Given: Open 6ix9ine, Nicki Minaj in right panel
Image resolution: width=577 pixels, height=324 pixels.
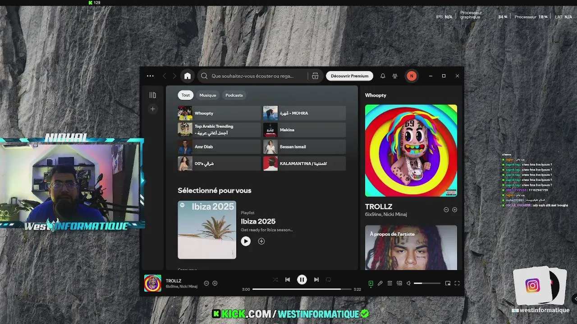Looking at the screenshot, I should pos(386,215).
